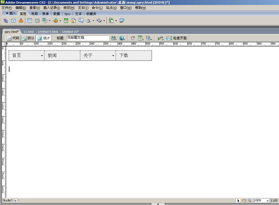Click the Templates insert icon

[111, 21]
